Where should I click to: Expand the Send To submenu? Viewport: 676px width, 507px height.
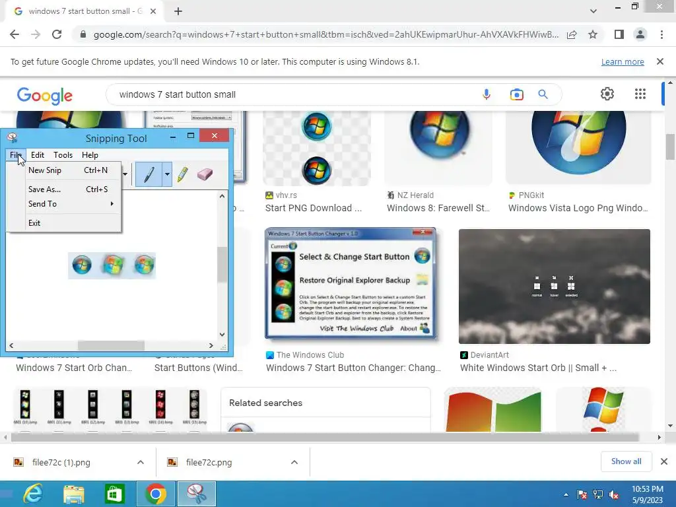pos(64,204)
